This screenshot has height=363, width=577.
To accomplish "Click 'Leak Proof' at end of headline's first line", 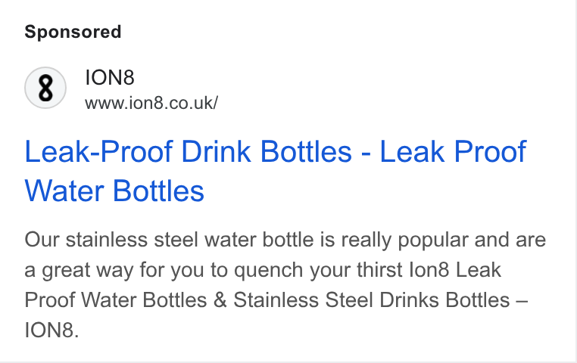I will pyautogui.click(x=453, y=151).
